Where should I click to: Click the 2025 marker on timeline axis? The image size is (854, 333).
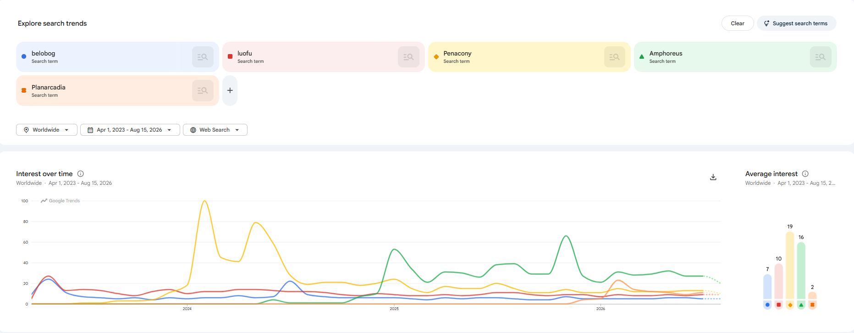click(394, 309)
